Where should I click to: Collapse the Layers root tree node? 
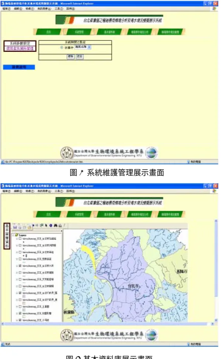pyautogui.click(x=13, y=235)
